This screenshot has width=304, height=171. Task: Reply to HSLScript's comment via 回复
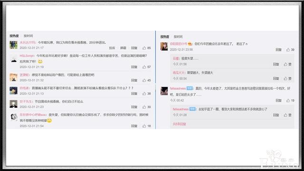(134, 67)
